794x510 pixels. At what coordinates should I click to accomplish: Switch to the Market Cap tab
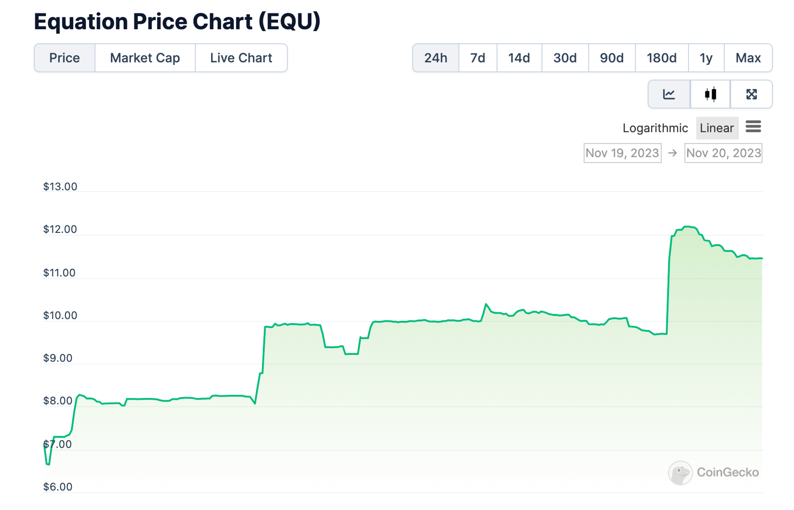pos(145,58)
